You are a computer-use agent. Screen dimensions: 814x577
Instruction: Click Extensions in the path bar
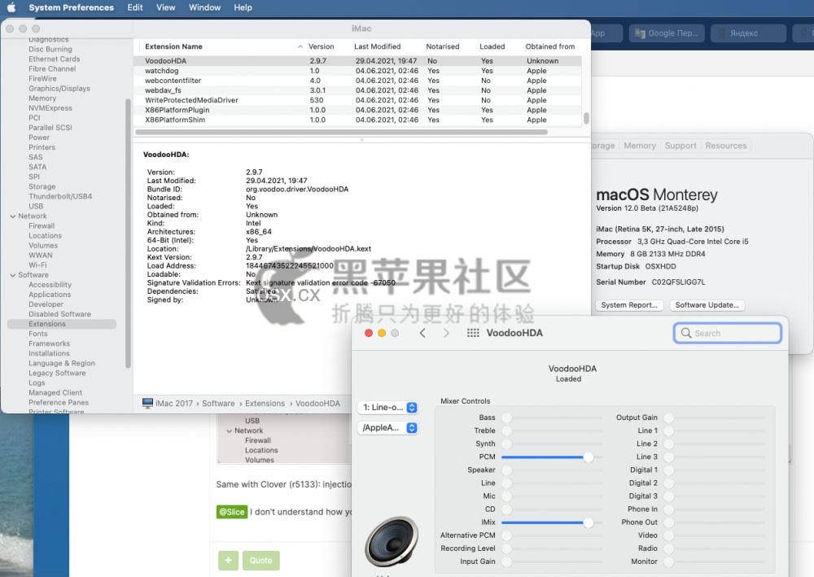coord(265,403)
